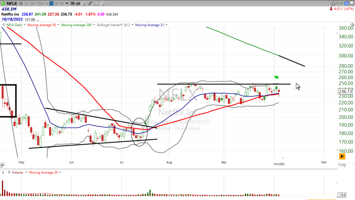Click the Moving Average 21 legend label
355x200 pixels.
tap(149, 25)
